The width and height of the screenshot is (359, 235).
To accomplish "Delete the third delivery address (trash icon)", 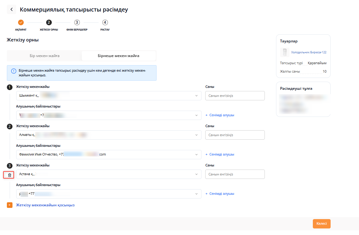I will (x=10, y=175).
